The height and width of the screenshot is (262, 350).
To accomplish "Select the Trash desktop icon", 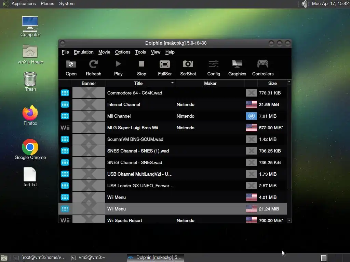I will point(30,82).
